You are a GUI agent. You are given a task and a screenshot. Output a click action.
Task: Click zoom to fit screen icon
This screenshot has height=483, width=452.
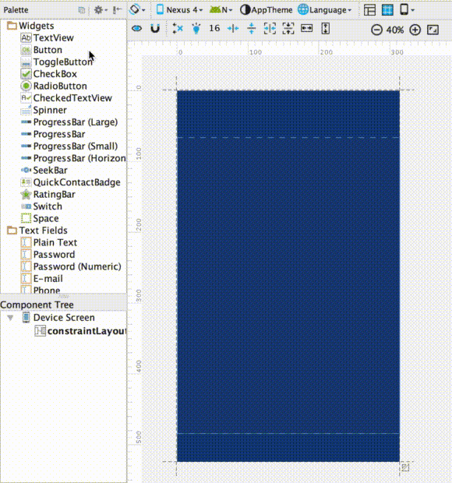click(433, 30)
